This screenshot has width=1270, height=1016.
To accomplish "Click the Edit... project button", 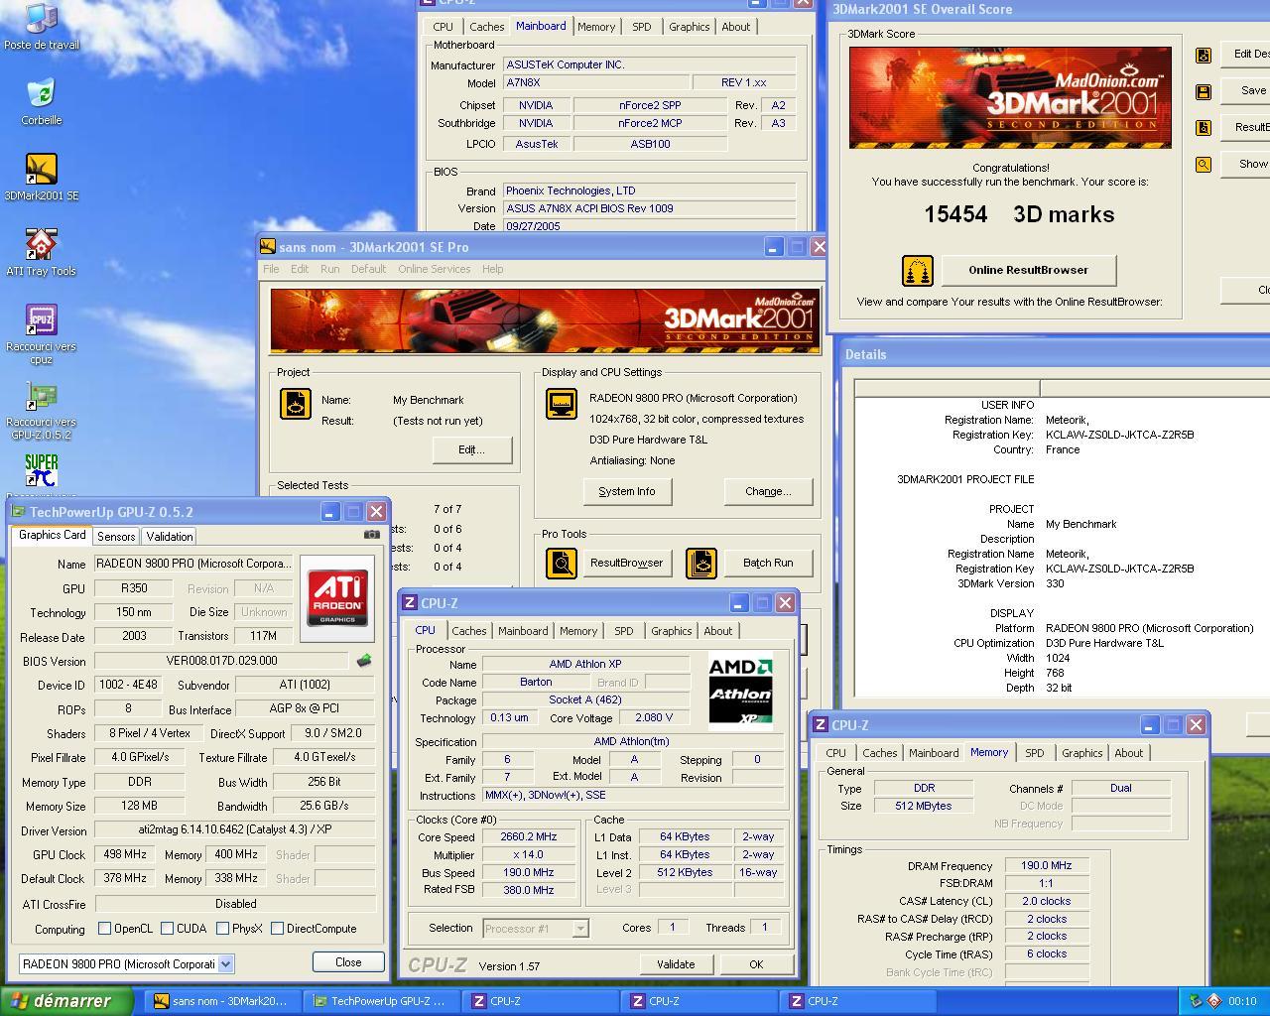I will (471, 449).
